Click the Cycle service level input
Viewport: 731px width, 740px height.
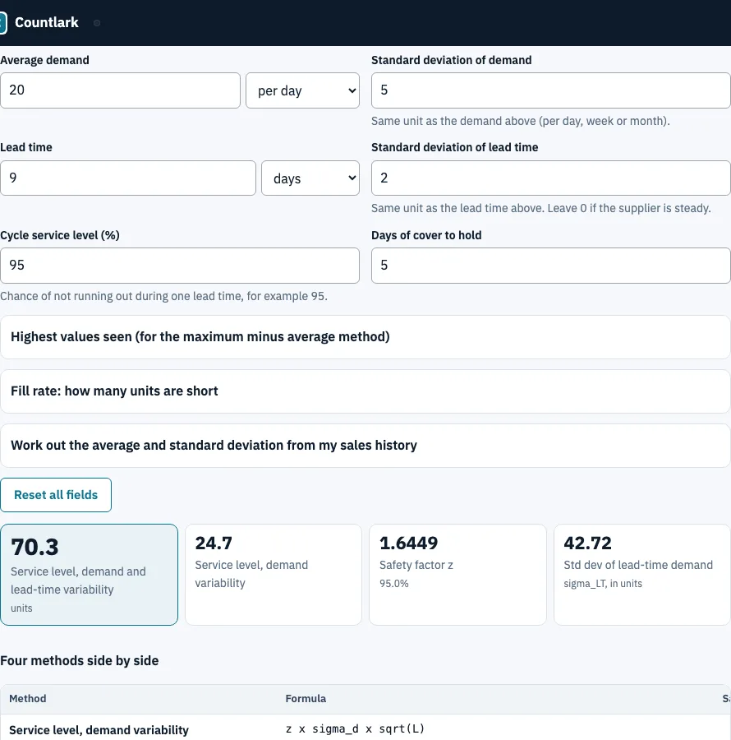click(180, 266)
